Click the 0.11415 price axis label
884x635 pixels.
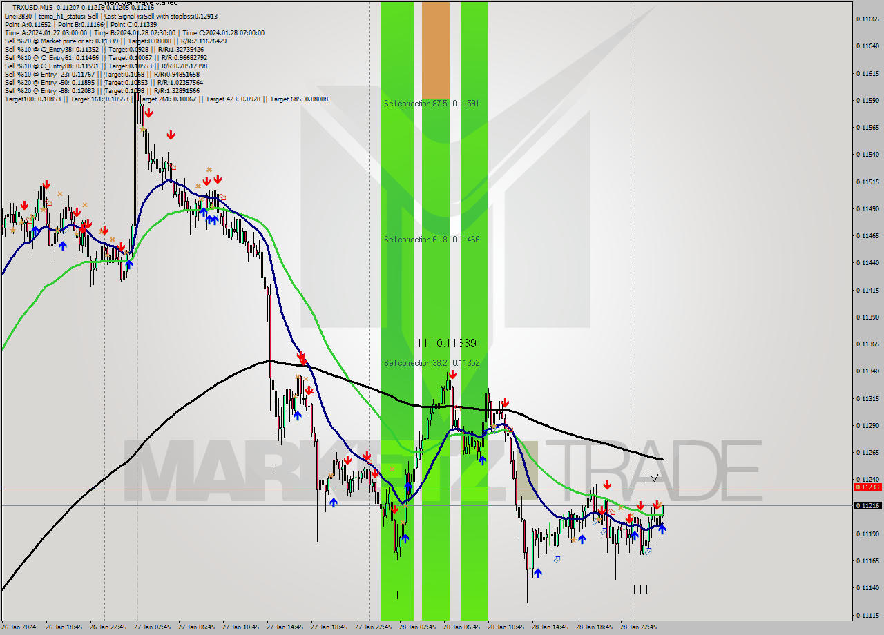click(867, 290)
